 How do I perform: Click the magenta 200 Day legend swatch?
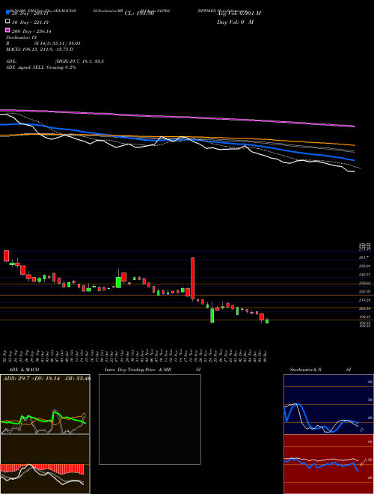tap(8, 31)
